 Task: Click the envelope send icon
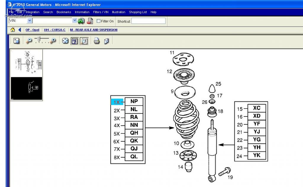click(x=107, y=41)
